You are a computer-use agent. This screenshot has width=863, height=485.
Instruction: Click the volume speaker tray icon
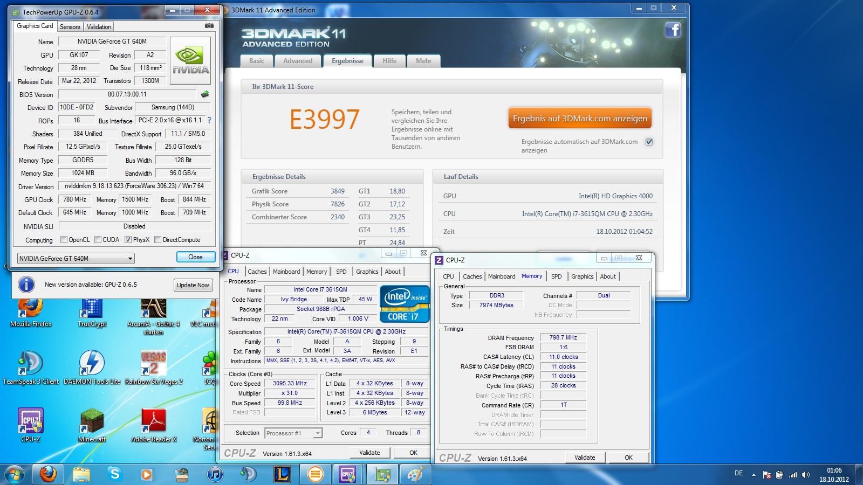point(806,475)
